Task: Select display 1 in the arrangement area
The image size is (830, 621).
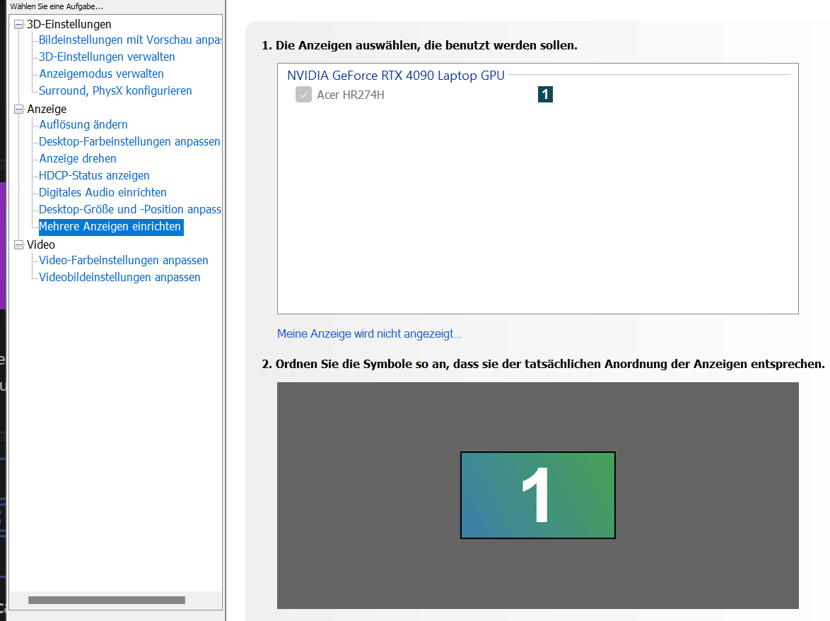Action: [537, 495]
